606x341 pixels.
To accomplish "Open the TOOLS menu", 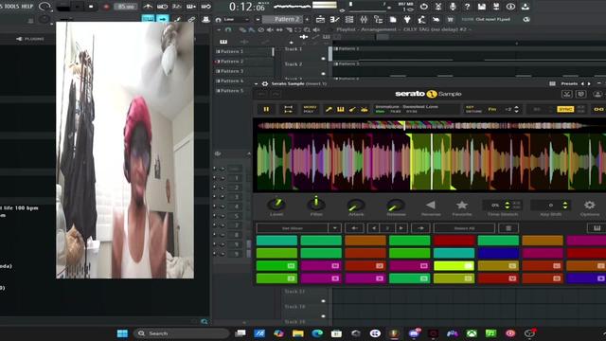I will coord(13,7).
